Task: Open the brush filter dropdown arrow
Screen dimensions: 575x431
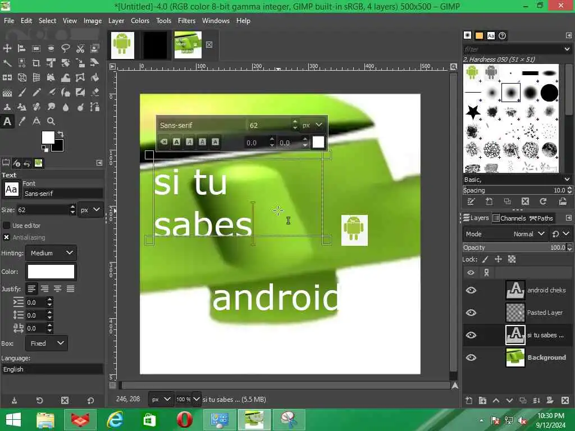Action: tap(567, 49)
